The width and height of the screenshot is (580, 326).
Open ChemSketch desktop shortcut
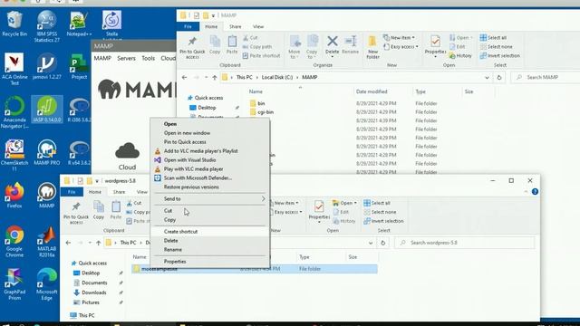click(14, 155)
